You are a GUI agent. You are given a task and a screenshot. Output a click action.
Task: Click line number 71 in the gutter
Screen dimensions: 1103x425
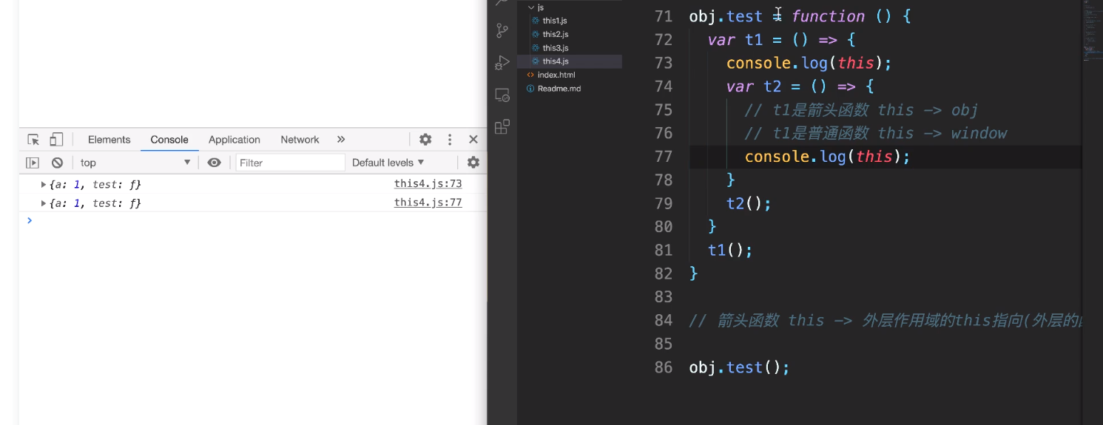pyautogui.click(x=664, y=16)
